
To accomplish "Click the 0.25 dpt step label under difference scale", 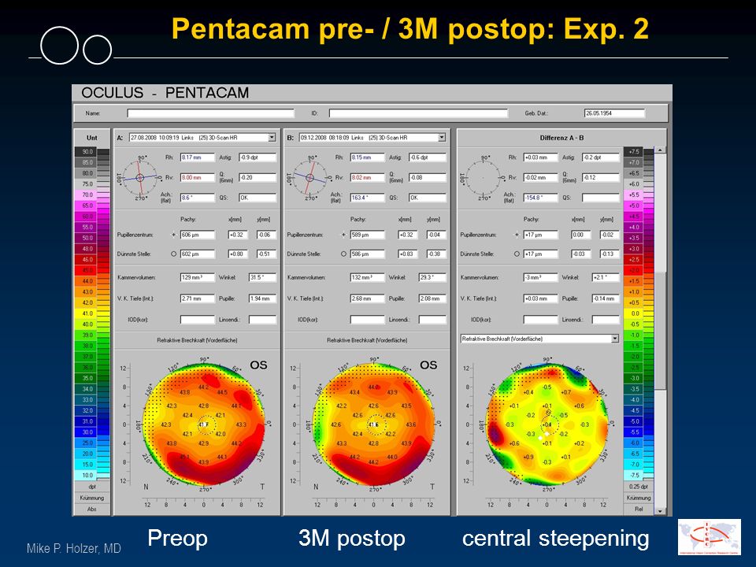I will 639,487.
